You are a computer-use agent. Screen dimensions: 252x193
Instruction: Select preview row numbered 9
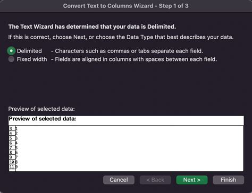coord(12,157)
